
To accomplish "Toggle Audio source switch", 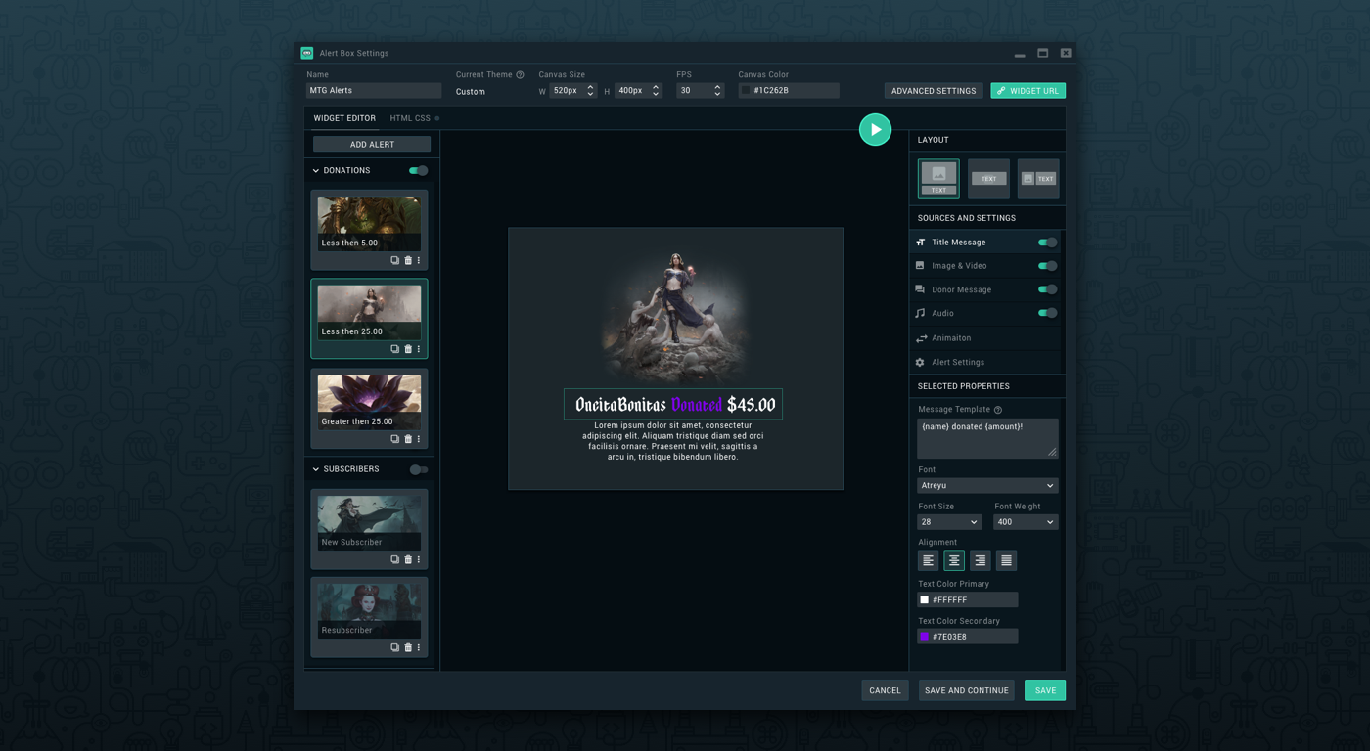I will pyautogui.click(x=1047, y=313).
